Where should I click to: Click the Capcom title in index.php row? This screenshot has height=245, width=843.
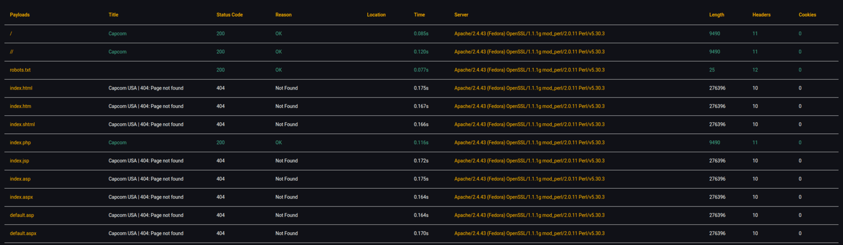click(x=117, y=143)
